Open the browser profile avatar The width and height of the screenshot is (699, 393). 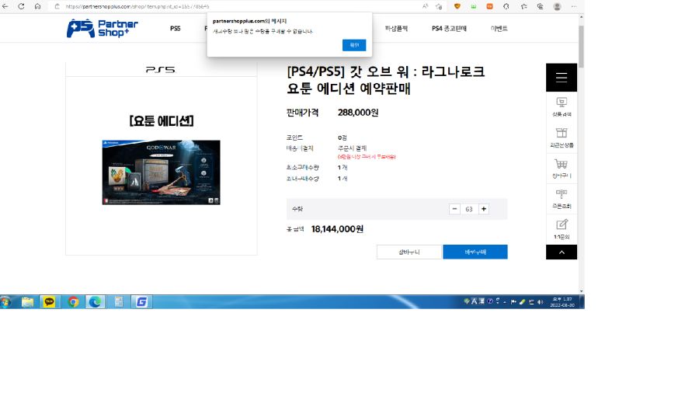pos(557,6)
